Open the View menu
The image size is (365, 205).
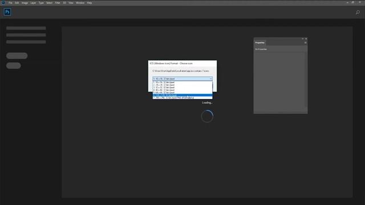71,3
